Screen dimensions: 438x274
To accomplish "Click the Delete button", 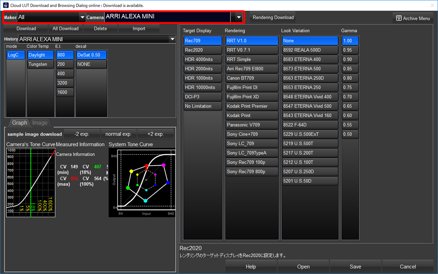I will click(100, 29).
